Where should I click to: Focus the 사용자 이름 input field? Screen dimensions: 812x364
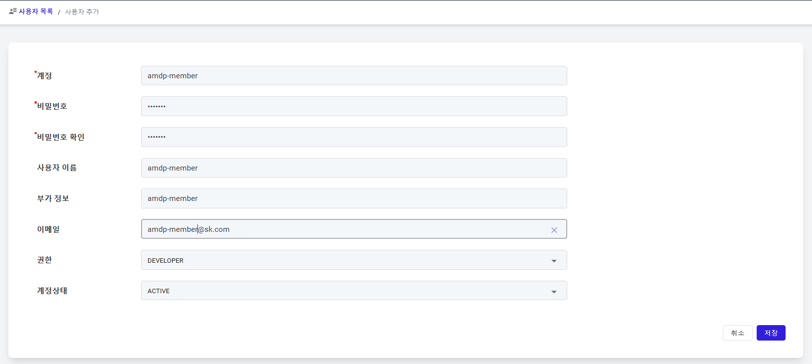pos(354,168)
